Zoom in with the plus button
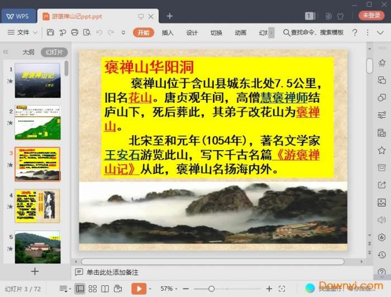 pyautogui.click(x=269, y=289)
